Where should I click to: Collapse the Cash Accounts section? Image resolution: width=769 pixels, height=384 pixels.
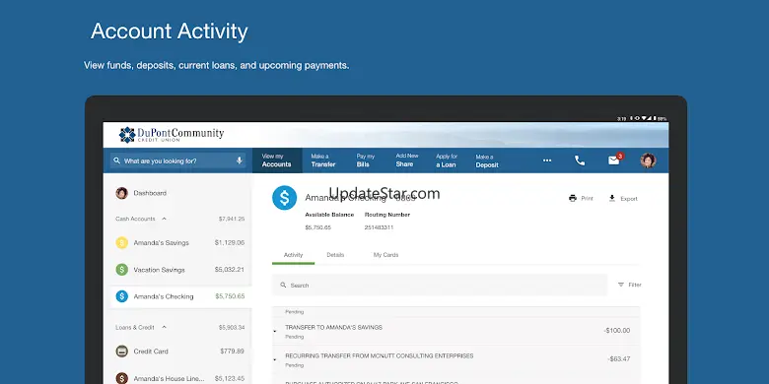click(x=165, y=219)
